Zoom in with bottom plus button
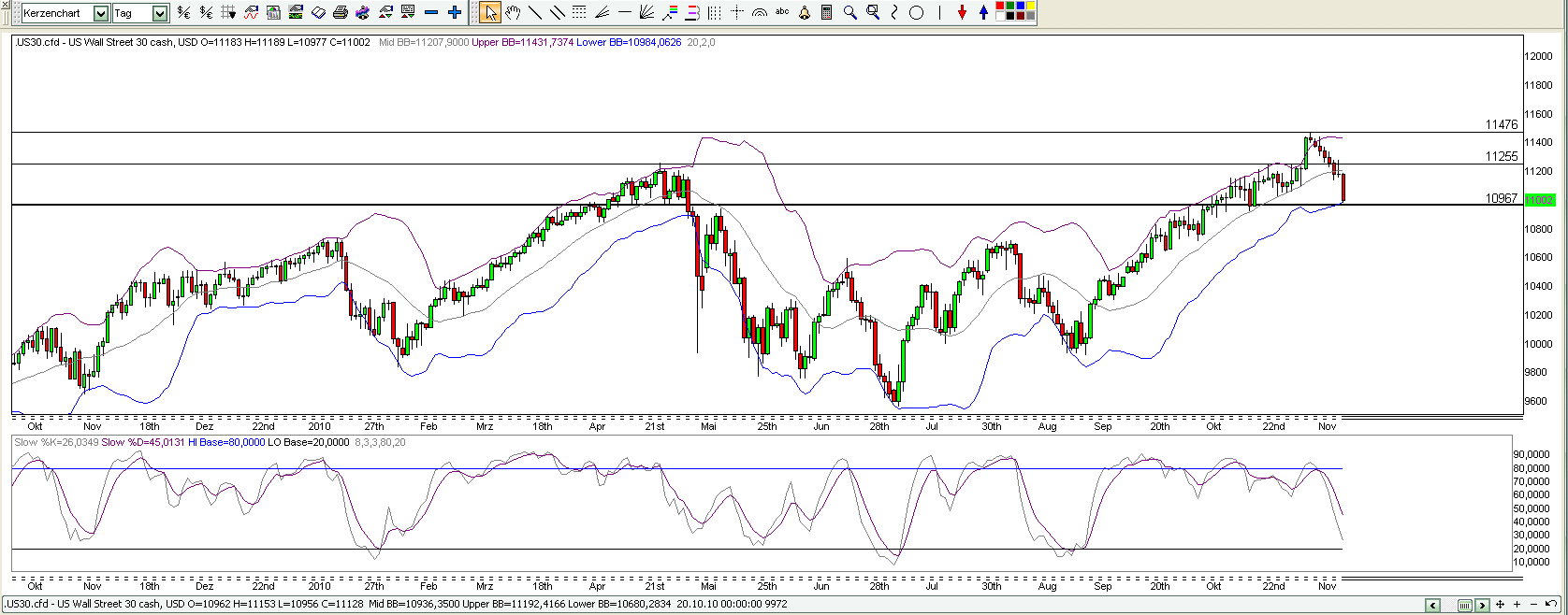This screenshot has width=1568, height=615. [x=1517, y=605]
